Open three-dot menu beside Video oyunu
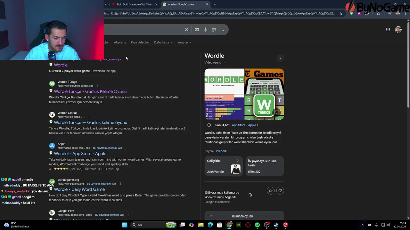This screenshot has width=410, height=230. pyautogui.click(x=225, y=62)
